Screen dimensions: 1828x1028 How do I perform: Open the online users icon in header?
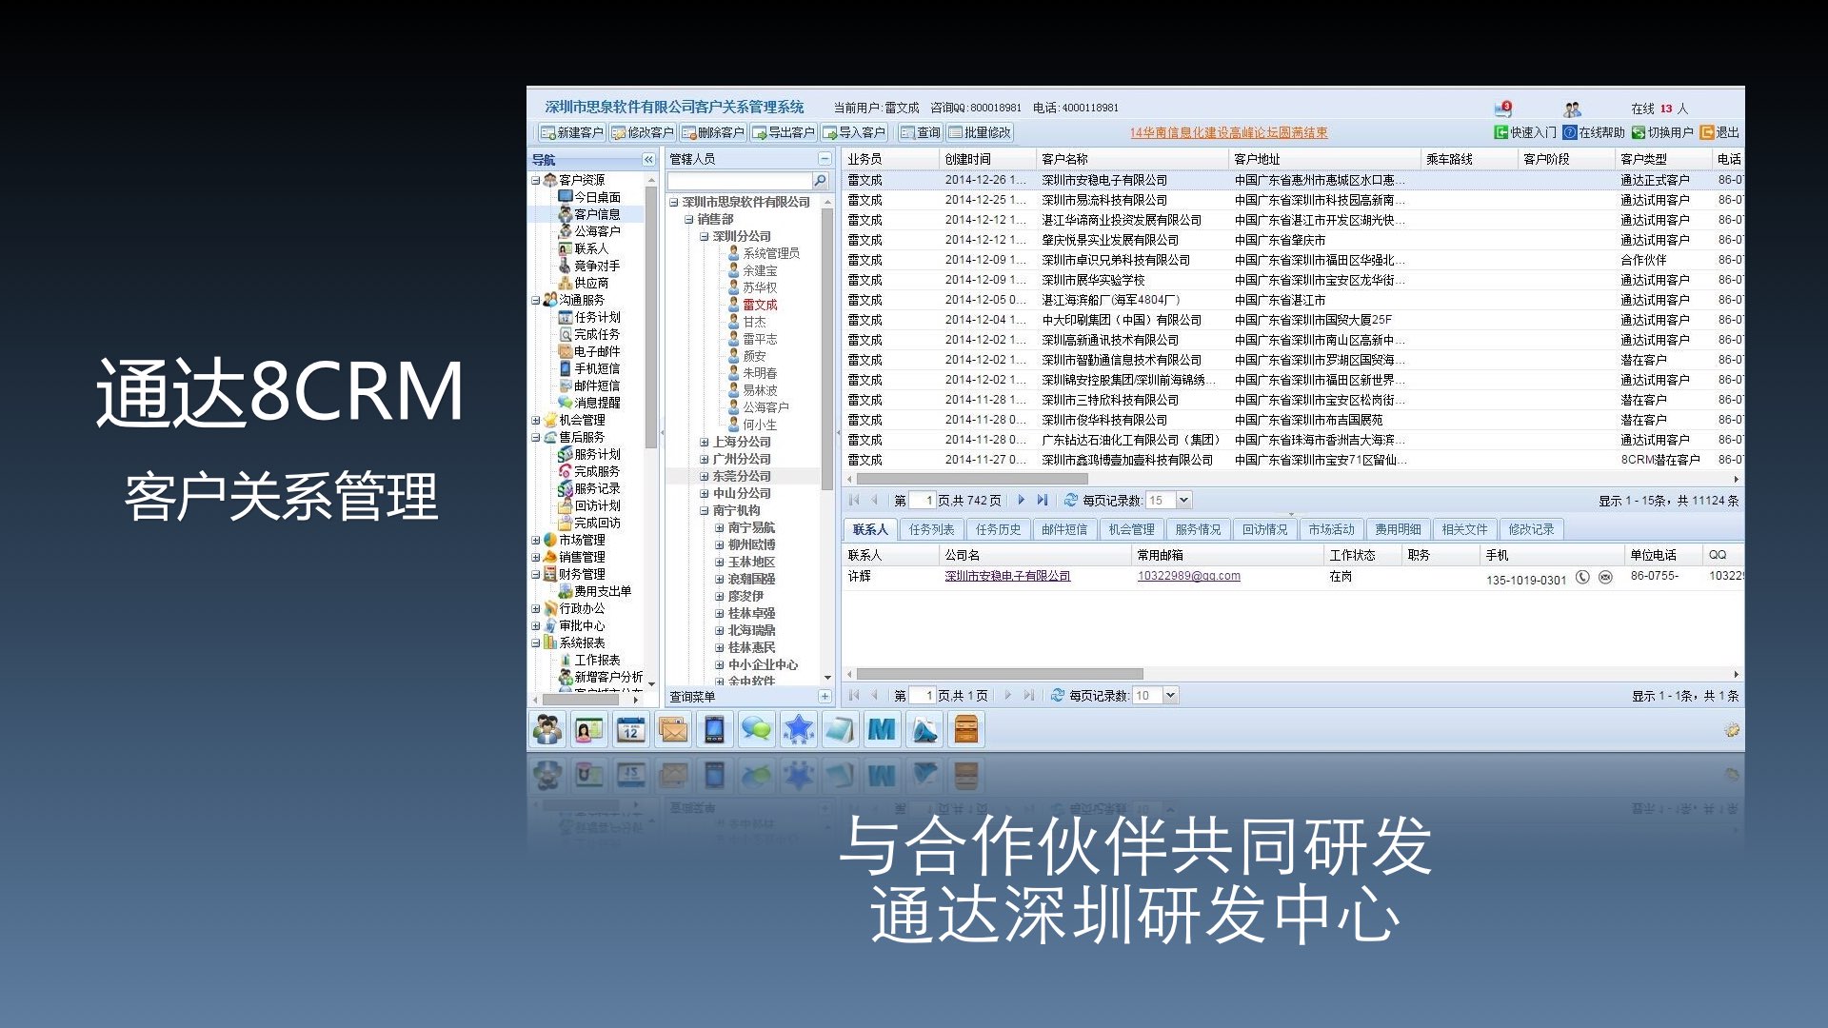(1572, 109)
